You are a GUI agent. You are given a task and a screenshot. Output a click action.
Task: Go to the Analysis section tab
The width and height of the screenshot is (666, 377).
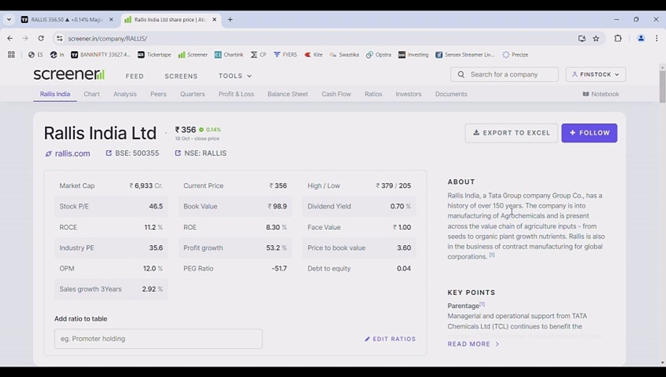point(125,94)
